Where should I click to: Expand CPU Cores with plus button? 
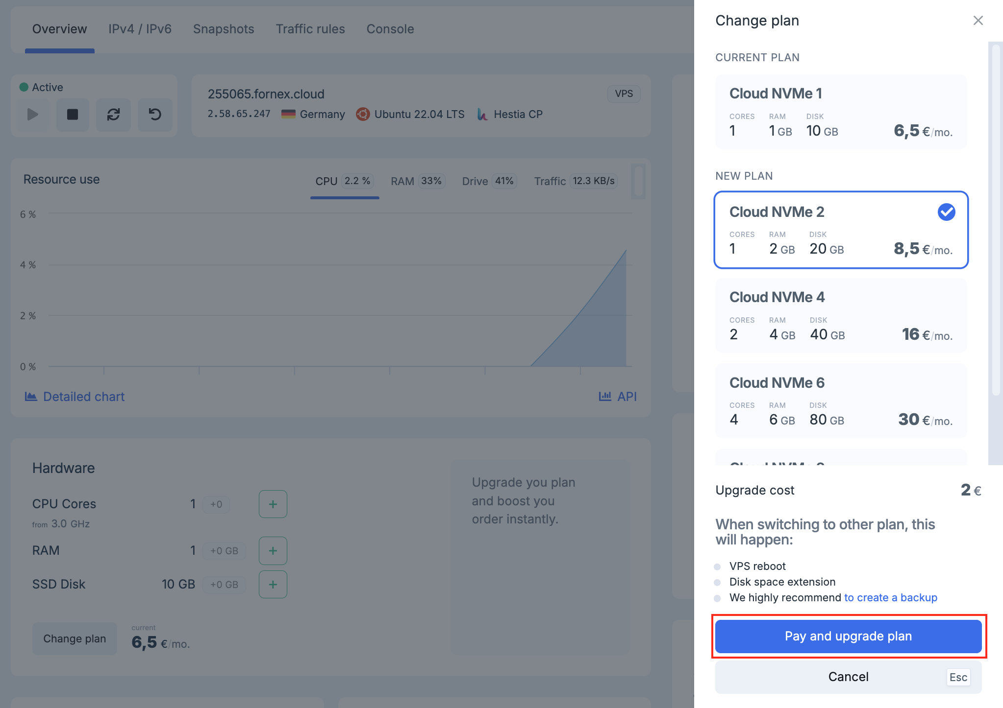[273, 504]
